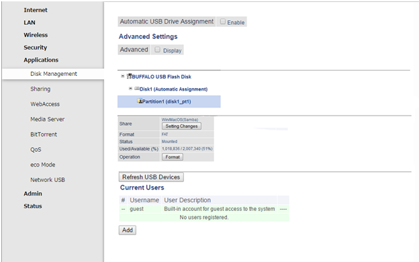Open the Security menu section

coord(36,48)
